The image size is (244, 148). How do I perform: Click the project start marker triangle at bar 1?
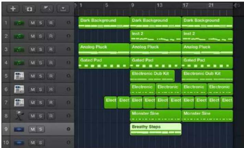click(76, 5)
